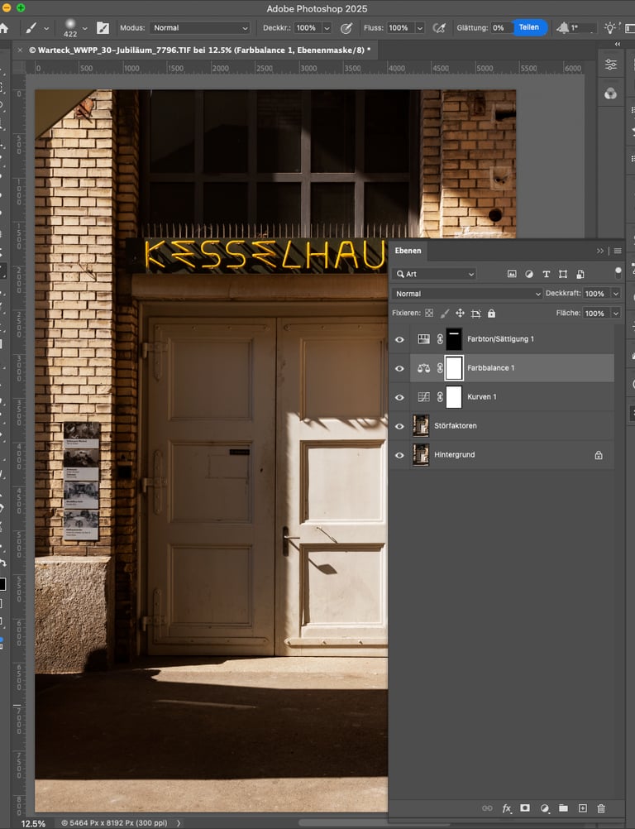Select the Warteck_WWPP_30-Jubiläum_7796.TIF document tab
Viewport: 635px width, 829px height.
200,50
